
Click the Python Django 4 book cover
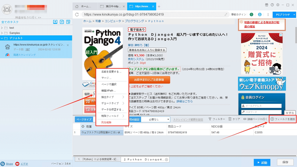click(x=102, y=54)
